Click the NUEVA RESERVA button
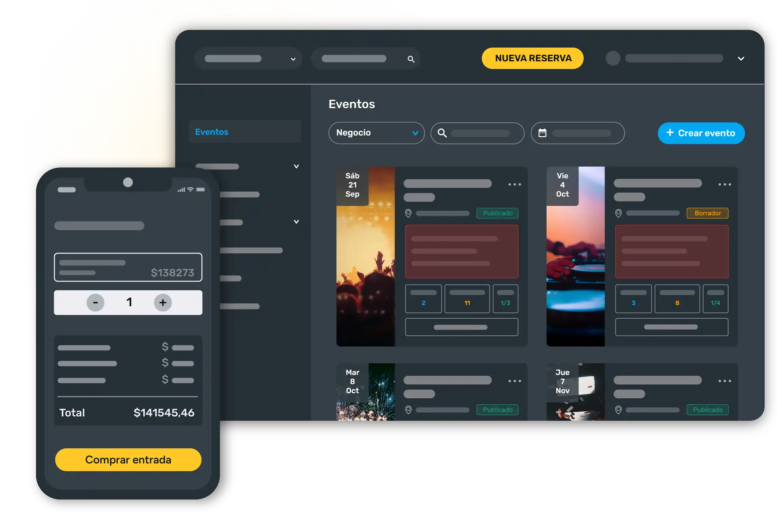Image resolution: width=777 pixels, height=528 pixels. (533, 58)
